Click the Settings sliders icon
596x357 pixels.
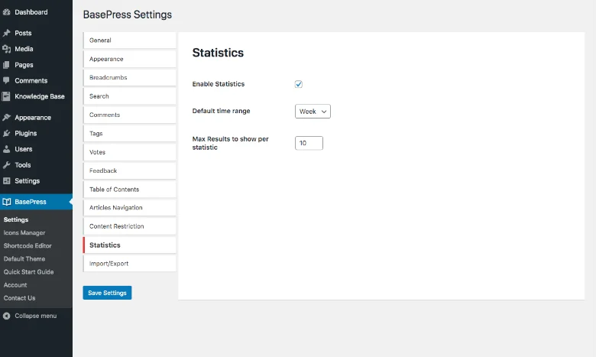pyautogui.click(x=6, y=181)
